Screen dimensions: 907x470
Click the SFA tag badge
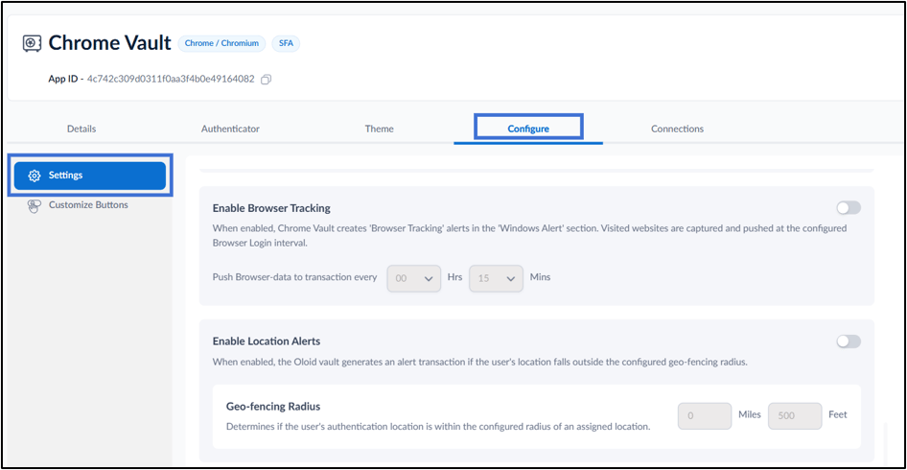click(x=286, y=43)
